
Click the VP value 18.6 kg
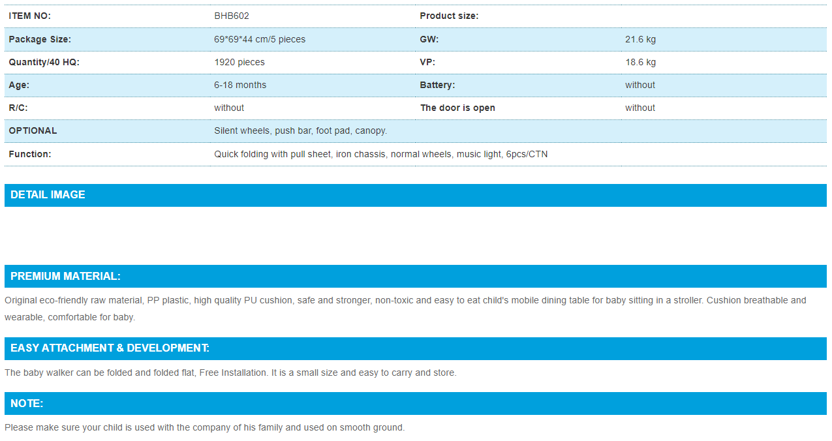[x=640, y=62]
